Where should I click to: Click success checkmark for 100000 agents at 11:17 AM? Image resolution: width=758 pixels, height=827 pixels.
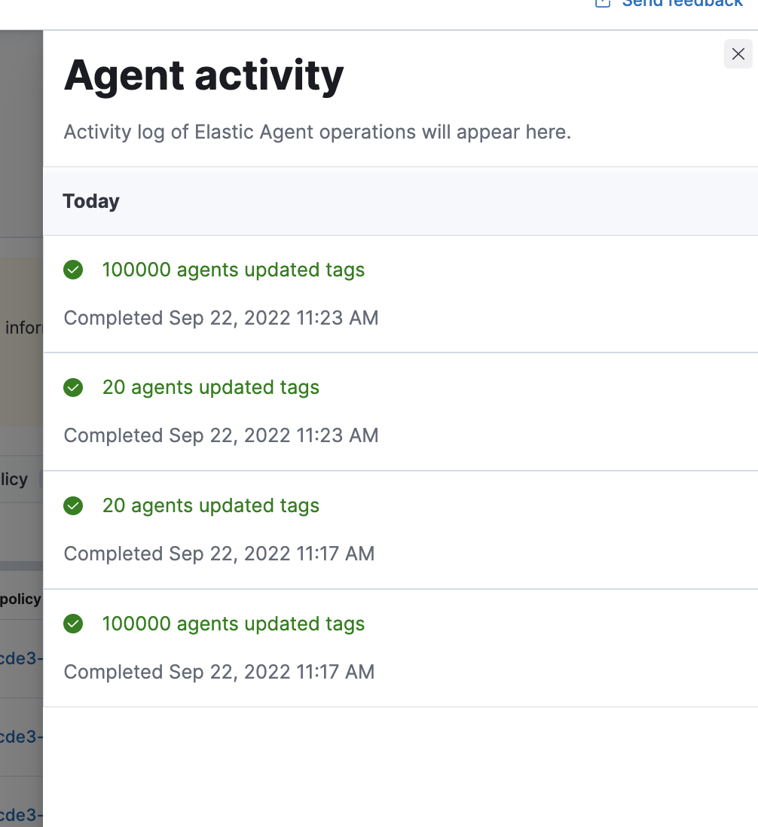pos(73,624)
